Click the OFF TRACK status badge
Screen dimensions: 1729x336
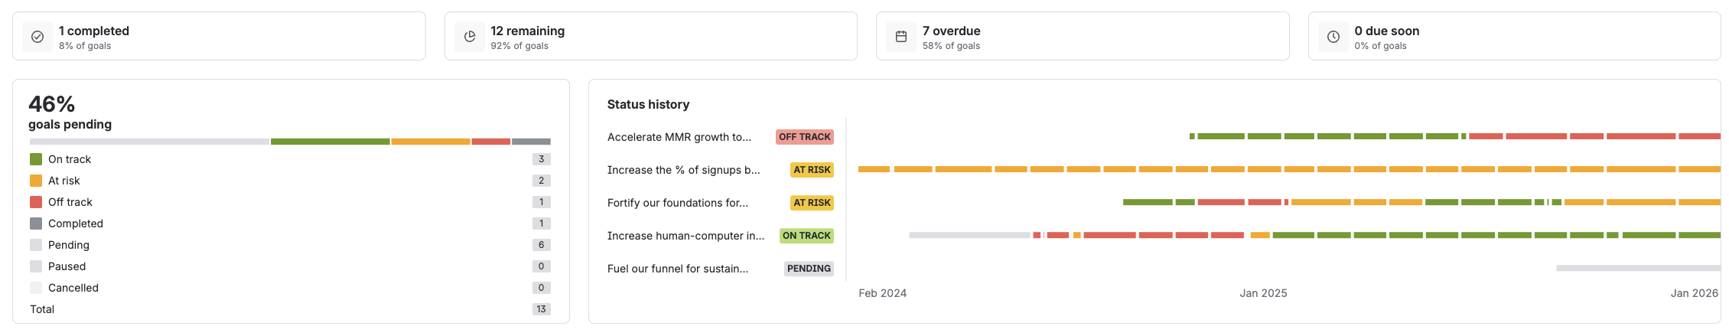coord(804,137)
